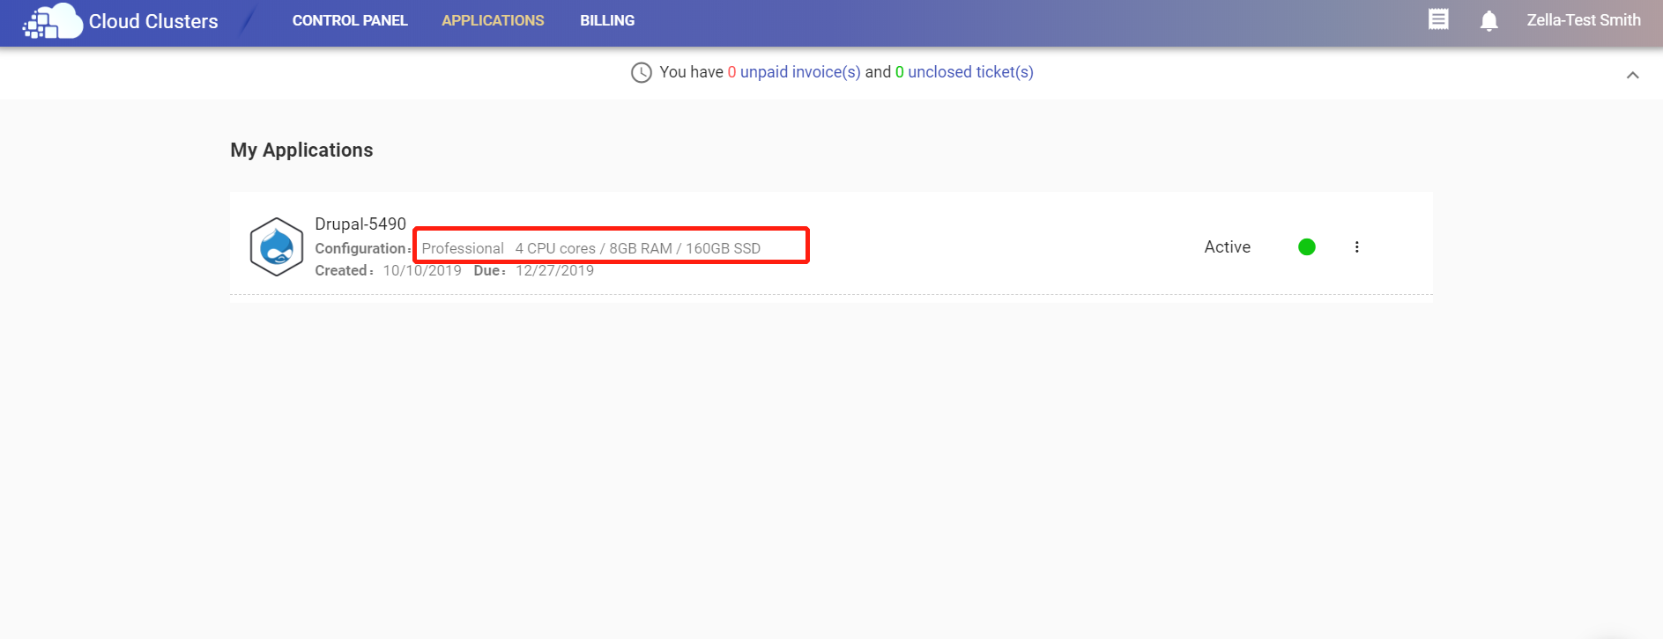Open the three-dot menu for Drupal-5490
This screenshot has height=639, width=1663.
1357,247
